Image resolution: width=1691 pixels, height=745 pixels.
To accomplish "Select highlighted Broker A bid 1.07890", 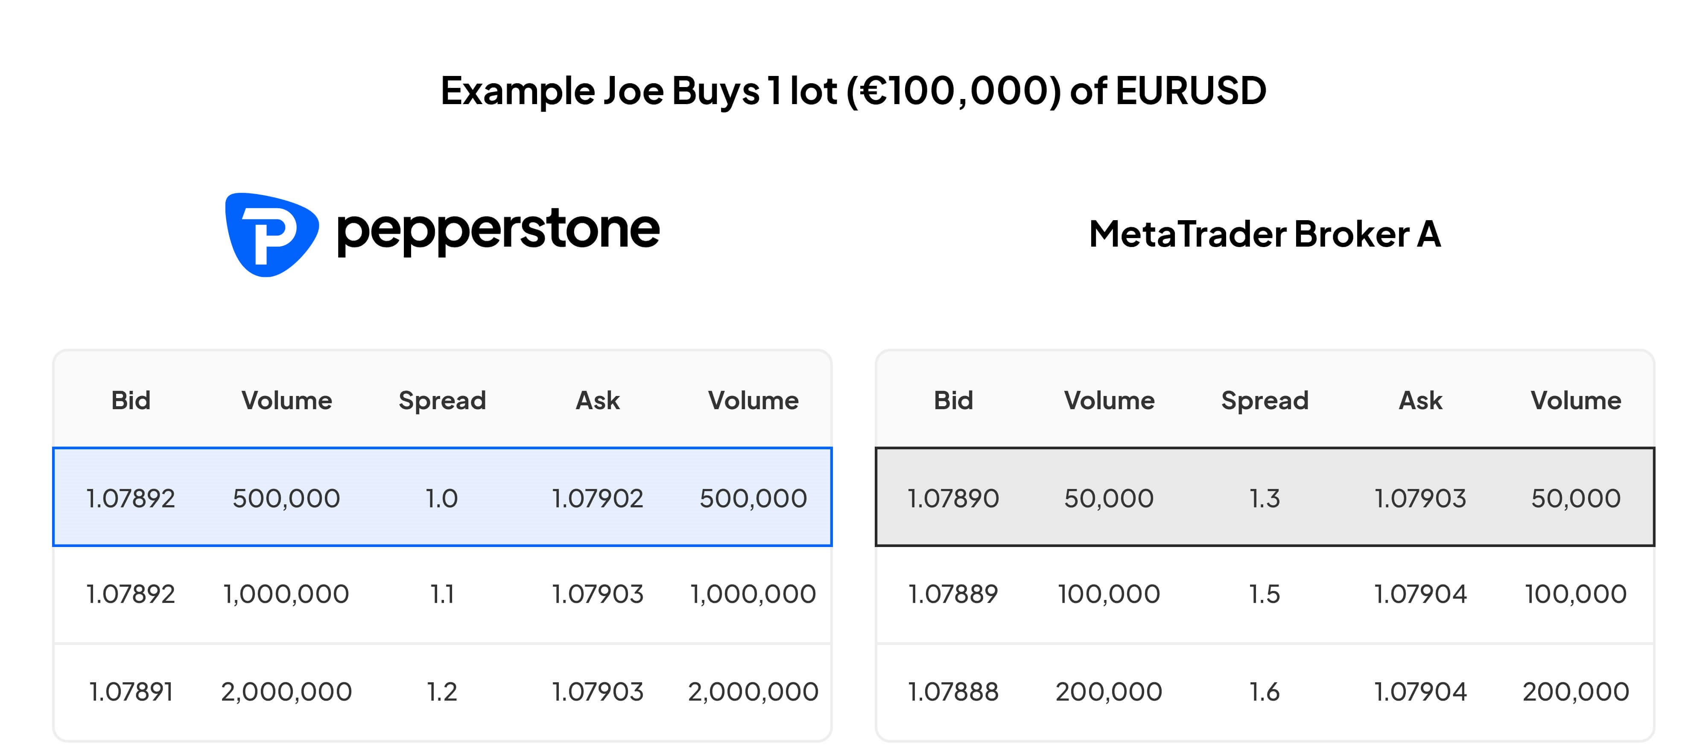I will coord(952,498).
